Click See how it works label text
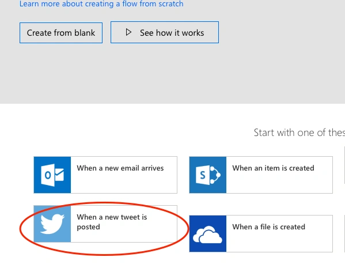Screen dimensions: 345x272 pos(172,33)
